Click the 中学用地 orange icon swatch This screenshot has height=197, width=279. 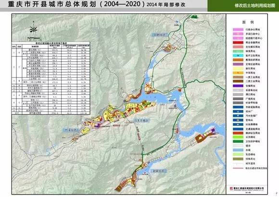pyautogui.click(x=238, y=73)
